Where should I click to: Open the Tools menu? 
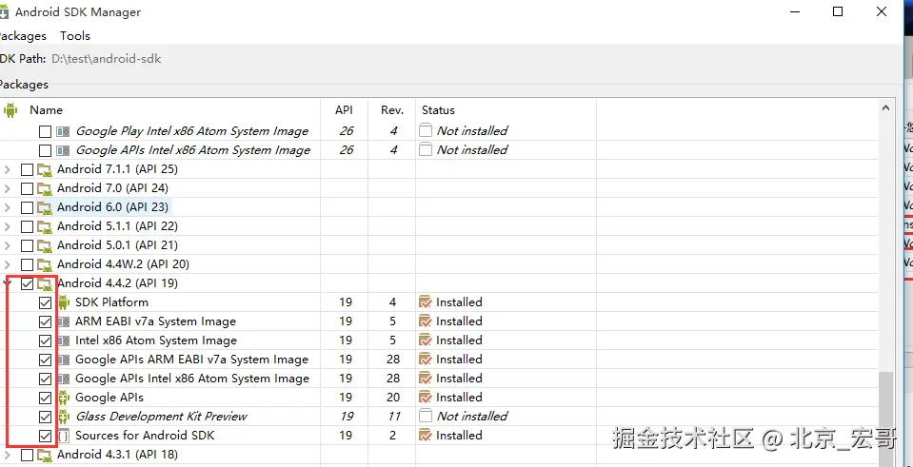point(75,36)
